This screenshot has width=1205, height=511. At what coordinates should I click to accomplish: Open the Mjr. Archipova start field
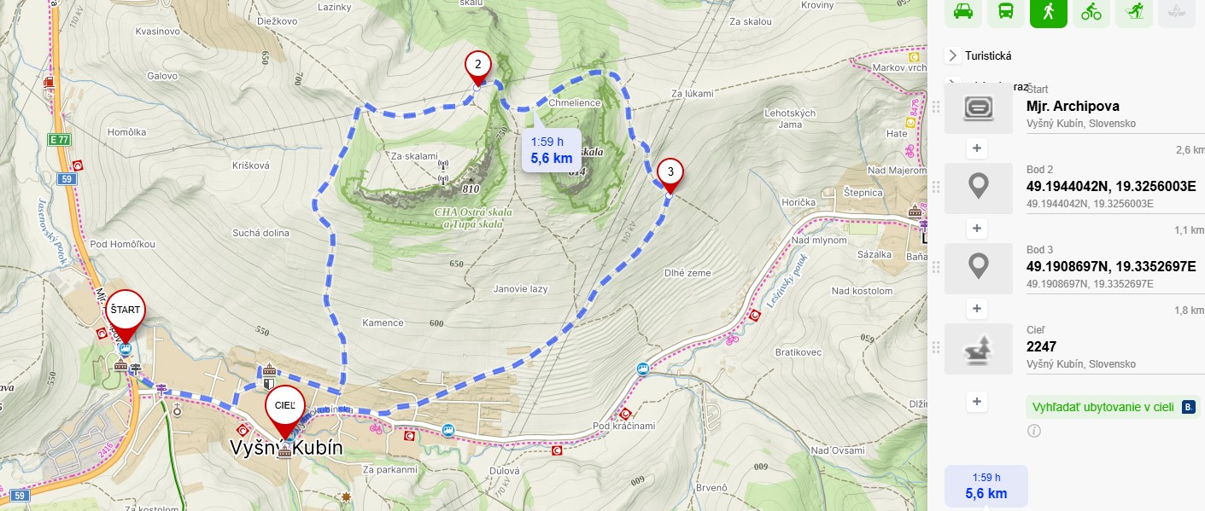1074,107
